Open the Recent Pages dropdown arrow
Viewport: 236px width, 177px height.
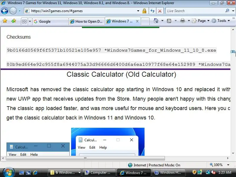click(x=19, y=11)
